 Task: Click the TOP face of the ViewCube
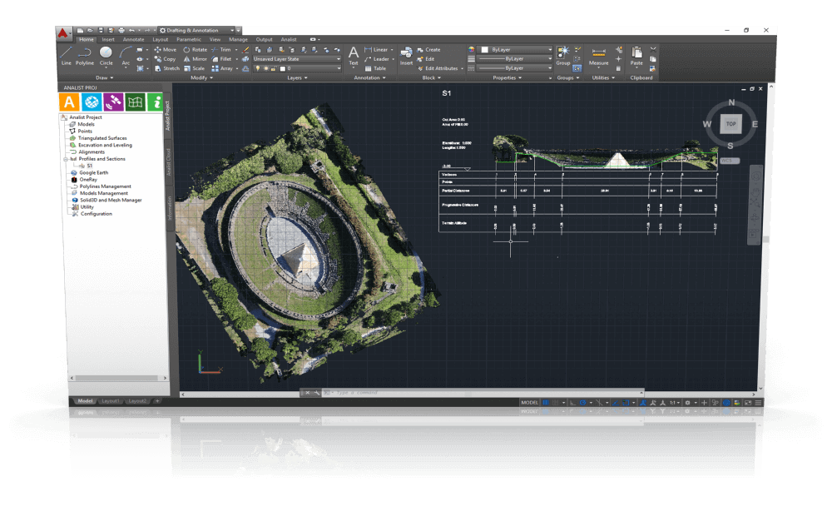coord(730,124)
